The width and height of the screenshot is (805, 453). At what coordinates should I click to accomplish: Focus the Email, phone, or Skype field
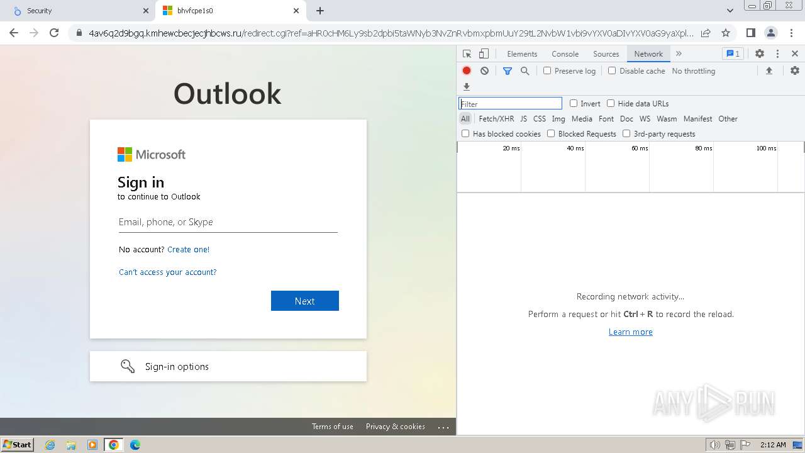(x=228, y=222)
